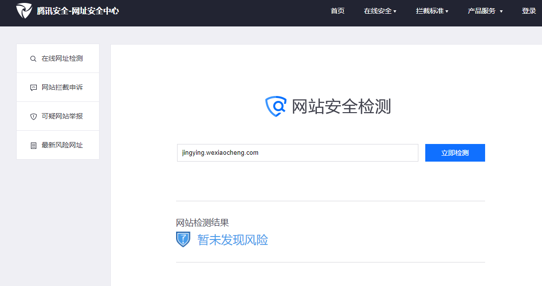Open 可疑网站举报 in the sidebar
The height and width of the screenshot is (286, 542).
click(58, 116)
